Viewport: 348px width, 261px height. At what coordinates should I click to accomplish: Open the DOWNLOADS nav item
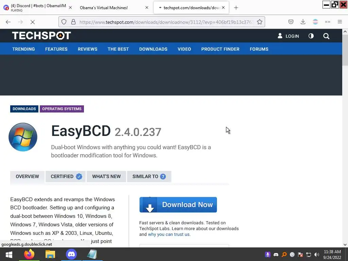pos(153,49)
